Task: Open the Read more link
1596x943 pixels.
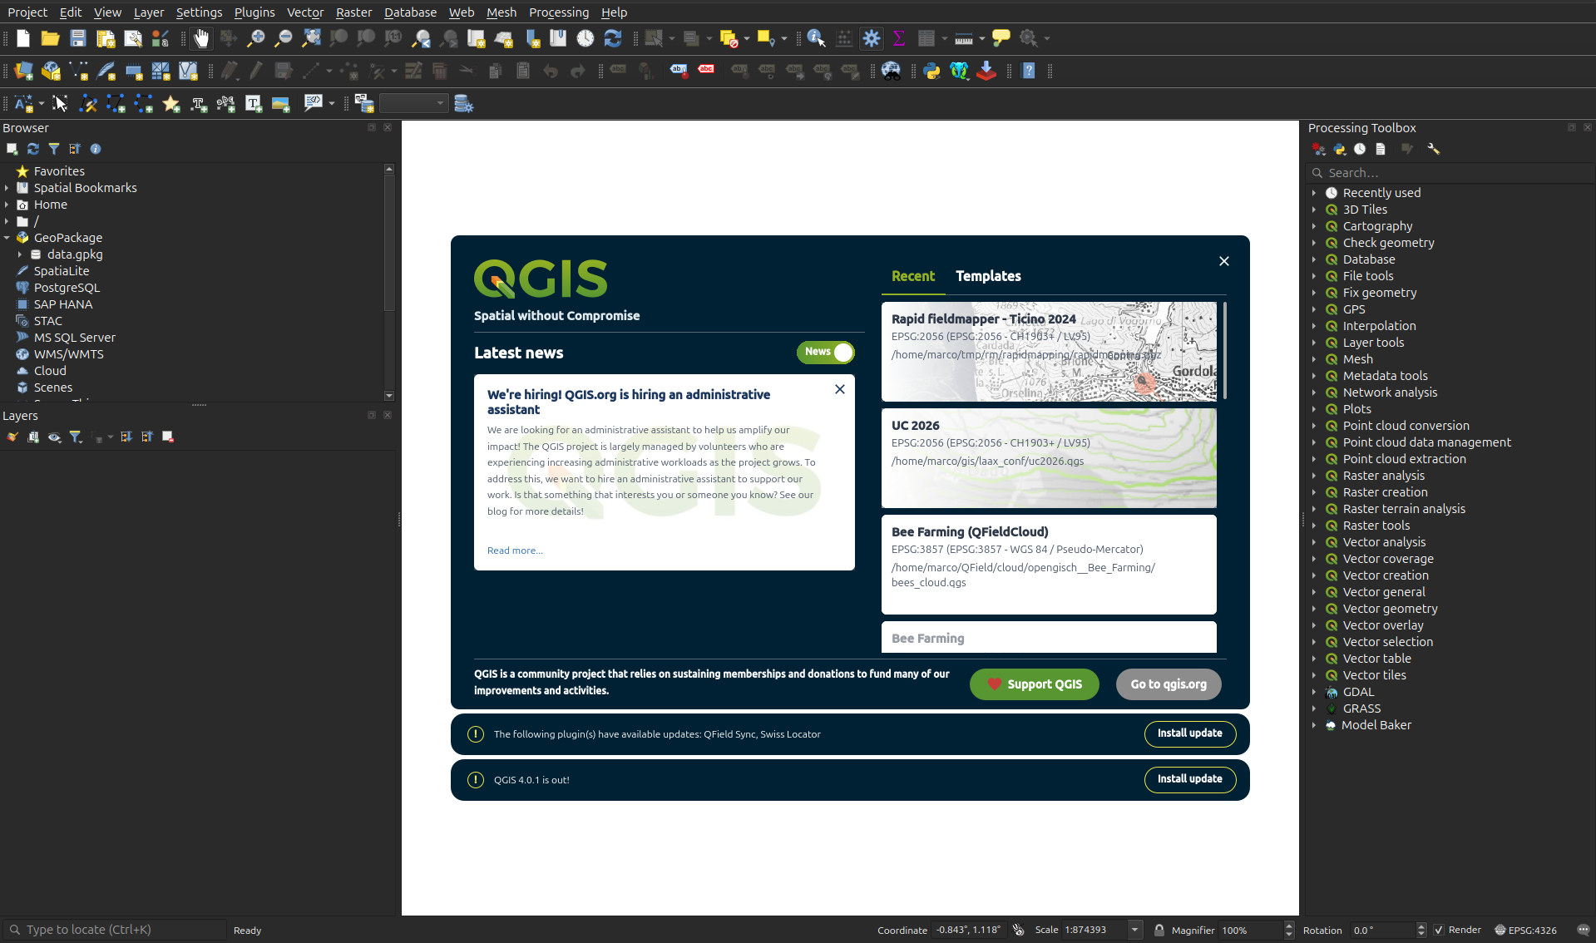Action: click(515, 550)
